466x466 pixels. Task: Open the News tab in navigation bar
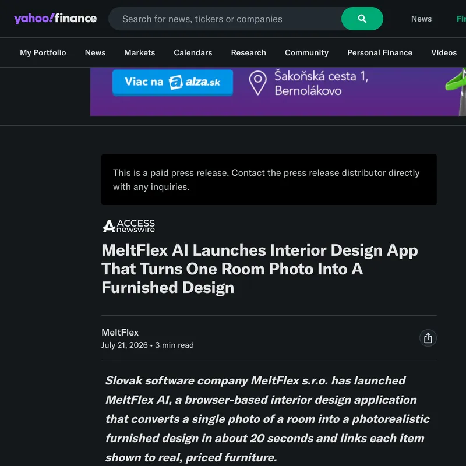(95, 52)
